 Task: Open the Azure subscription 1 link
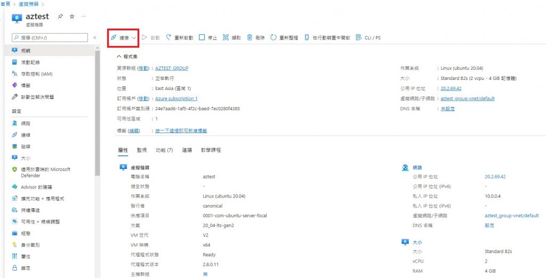coord(176,99)
